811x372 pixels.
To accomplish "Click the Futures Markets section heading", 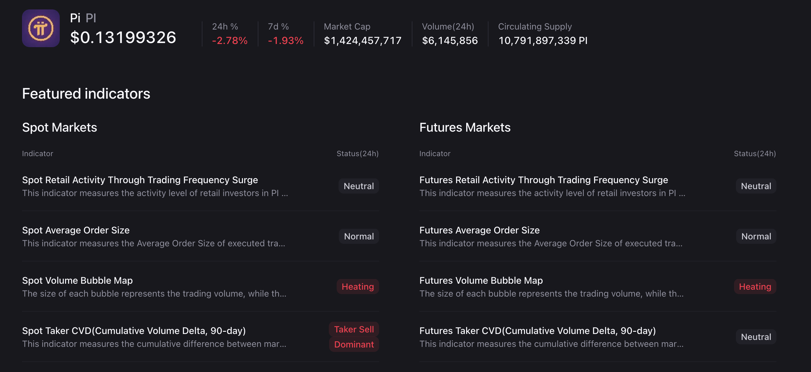I will click(465, 128).
